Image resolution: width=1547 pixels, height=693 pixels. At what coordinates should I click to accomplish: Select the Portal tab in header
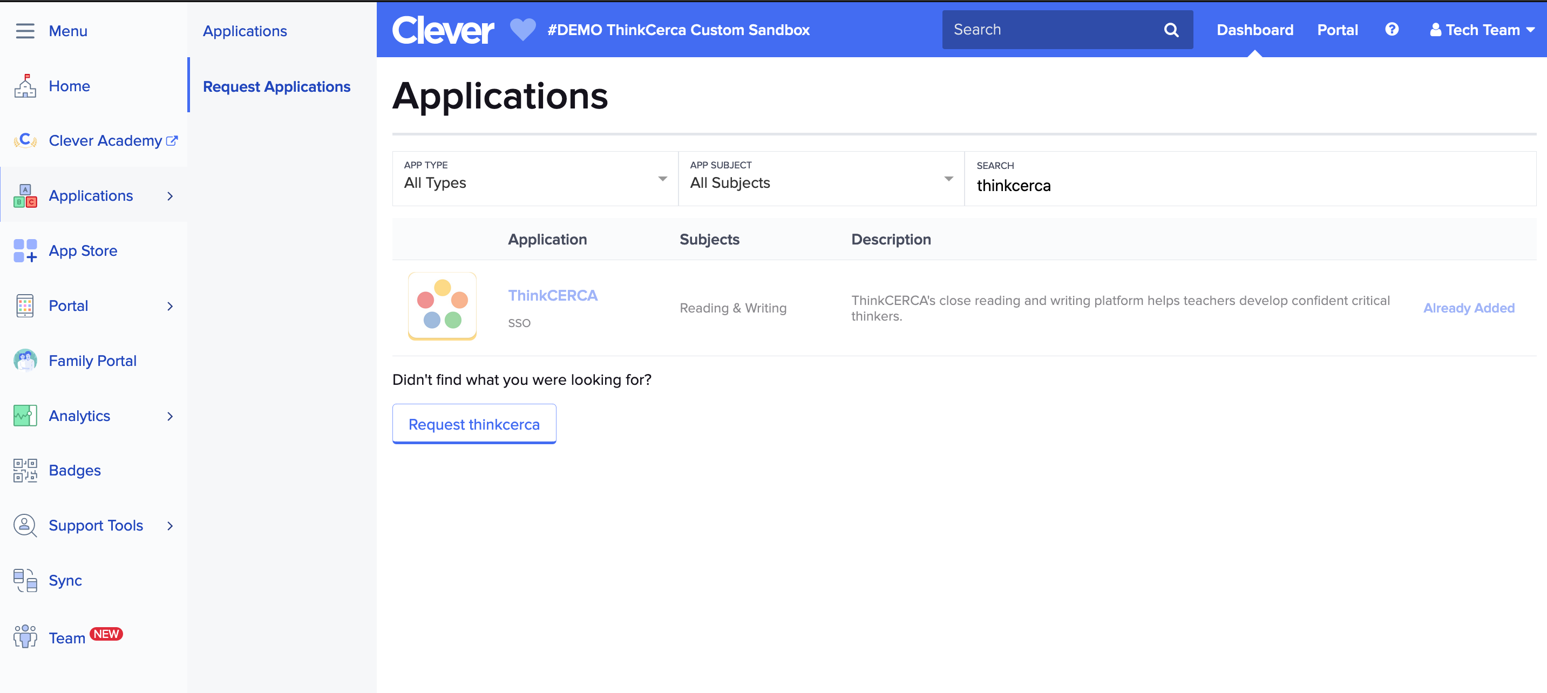click(x=1337, y=30)
